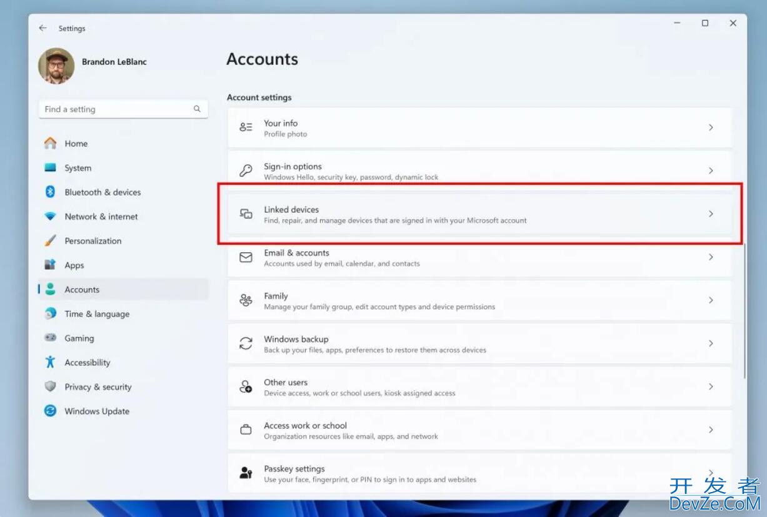This screenshot has width=767, height=517.
Task: Open Network & internet label
Action: 101,217
